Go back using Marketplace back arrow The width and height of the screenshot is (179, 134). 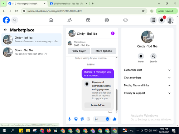pos(5,30)
